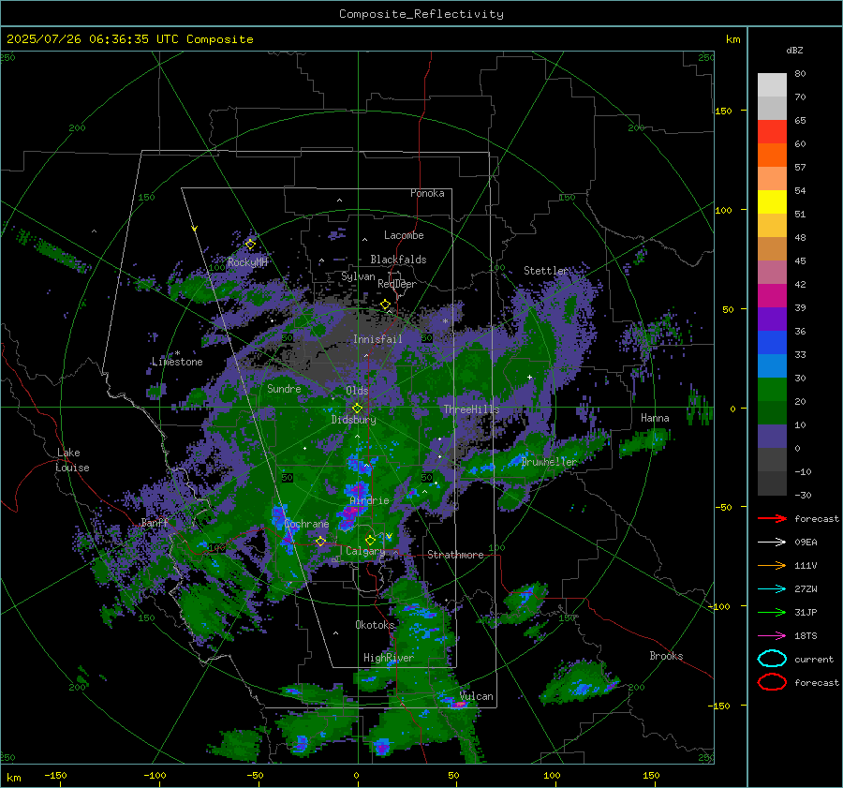
Task: Select the yellow diamond marker below RedDeer
Action: pyautogui.click(x=385, y=305)
